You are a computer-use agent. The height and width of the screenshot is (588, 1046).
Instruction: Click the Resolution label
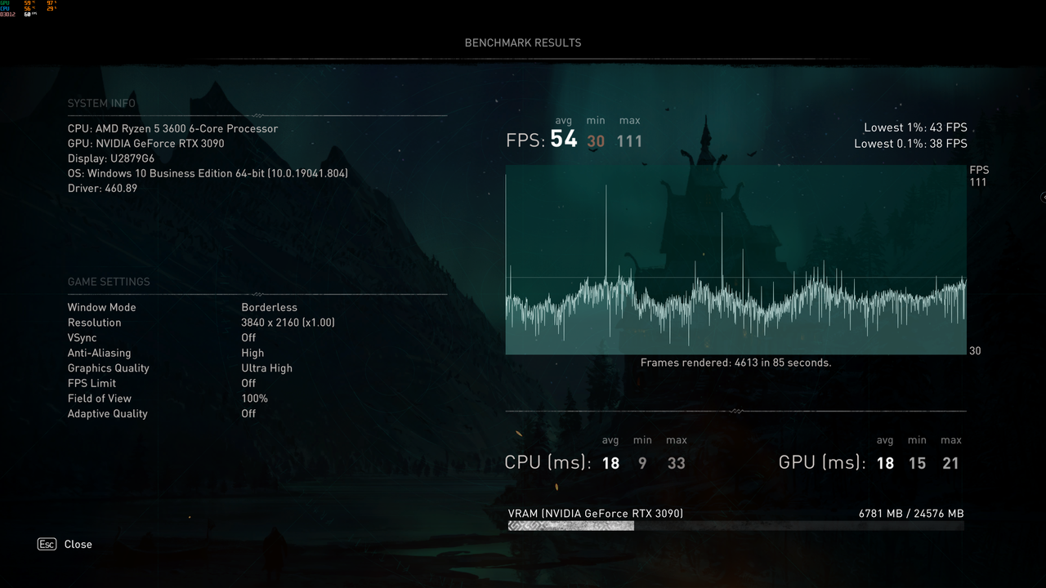tap(94, 323)
